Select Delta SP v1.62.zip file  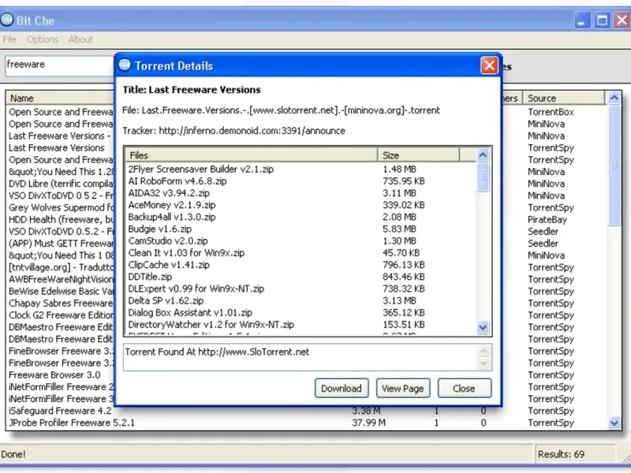(166, 301)
